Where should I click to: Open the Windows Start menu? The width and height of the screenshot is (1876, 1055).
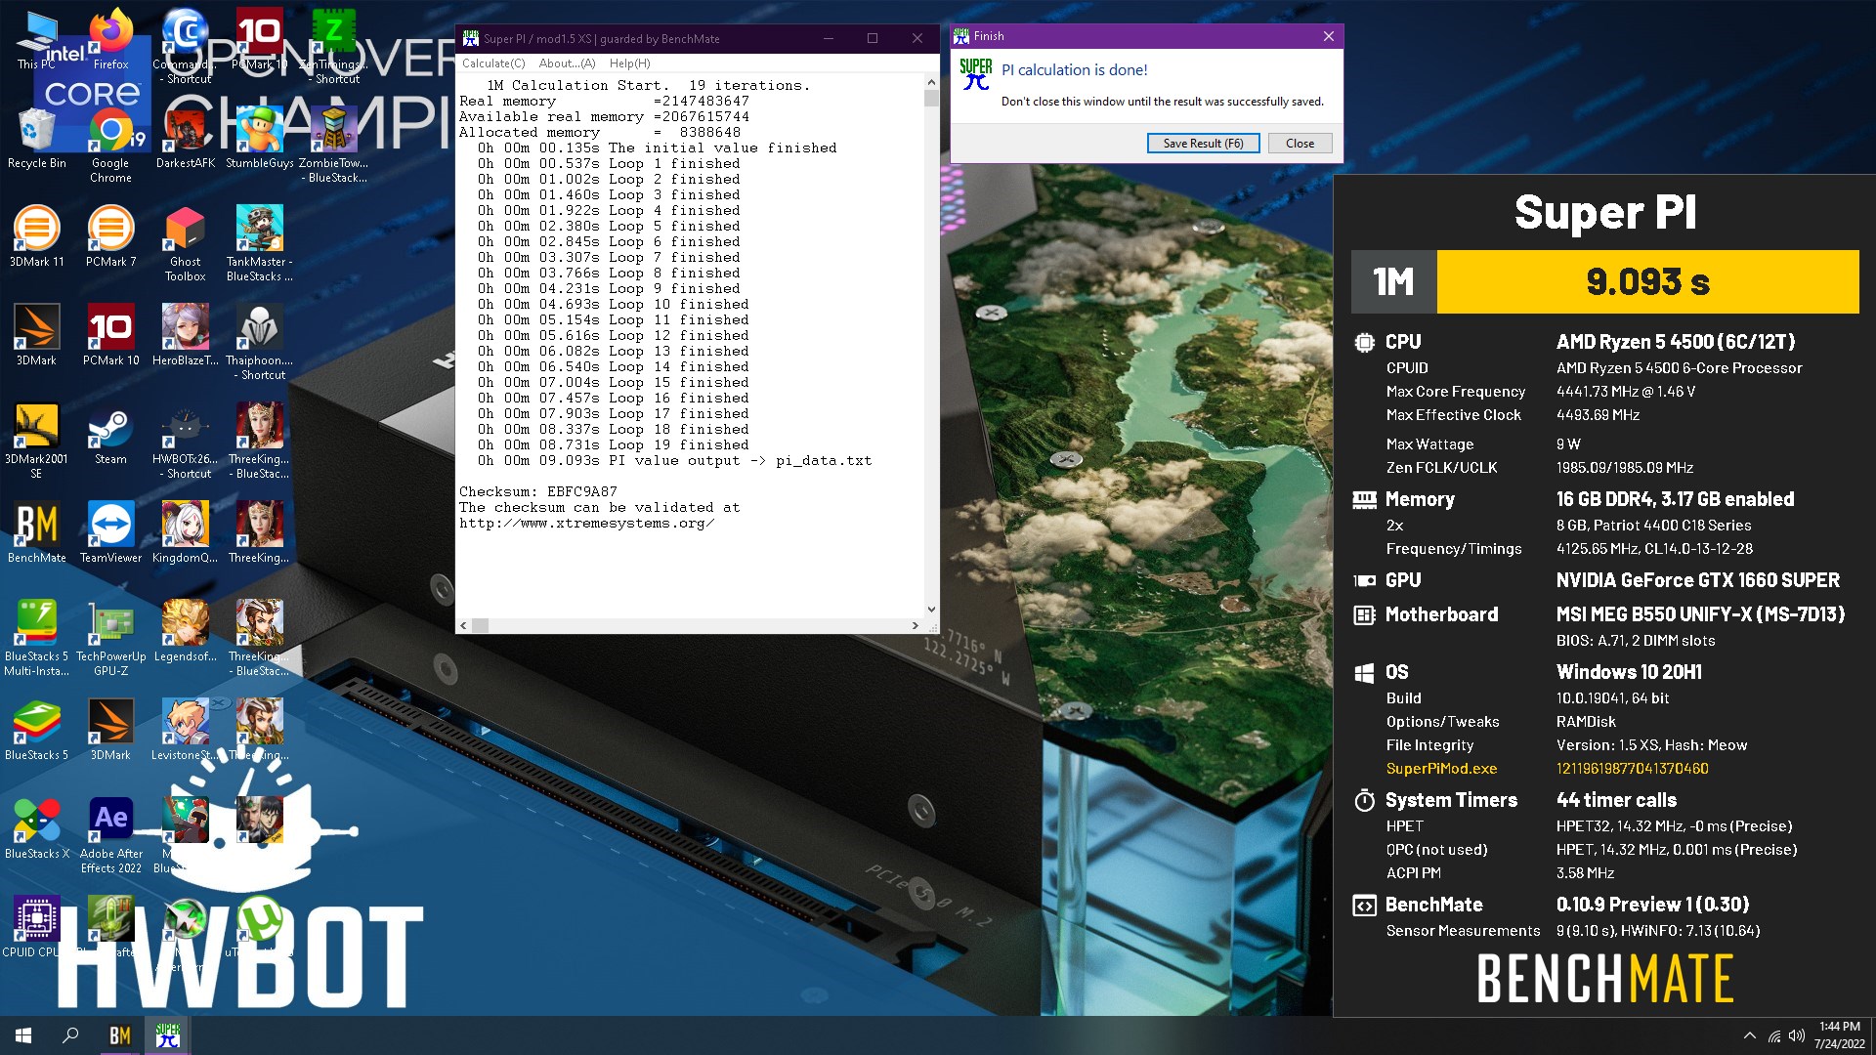[x=23, y=1035]
